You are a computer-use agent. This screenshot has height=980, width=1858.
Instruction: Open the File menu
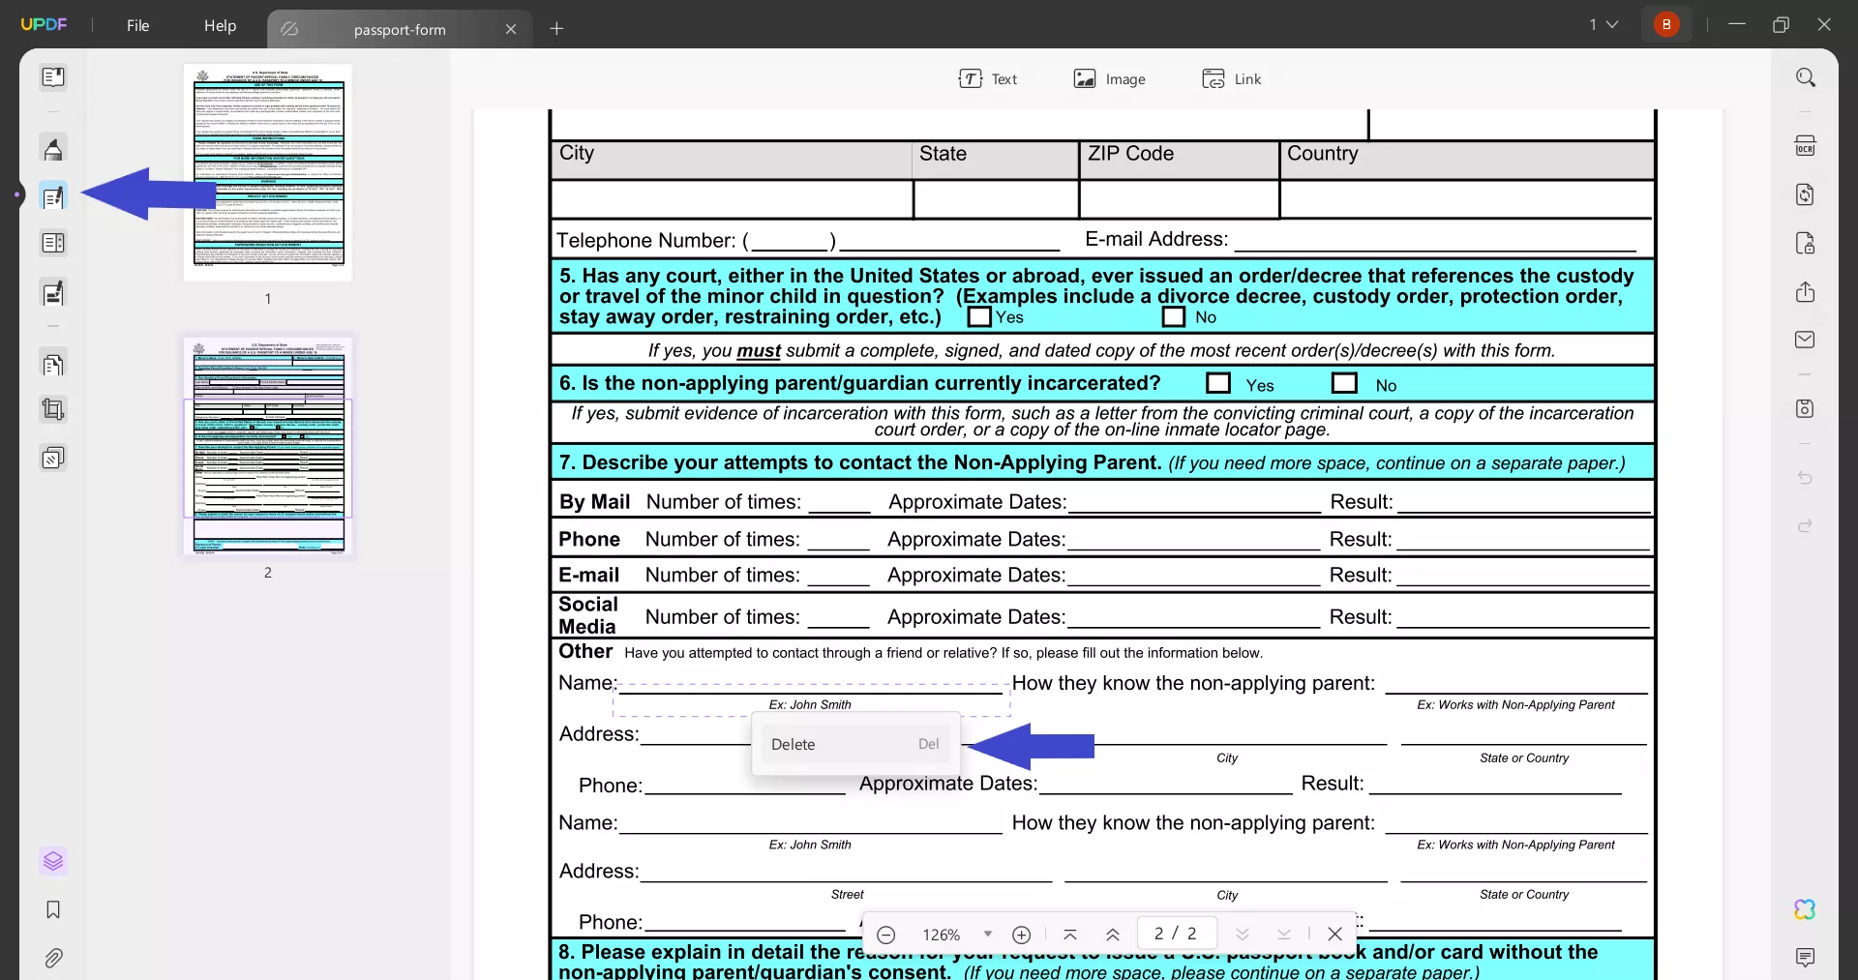click(x=137, y=25)
